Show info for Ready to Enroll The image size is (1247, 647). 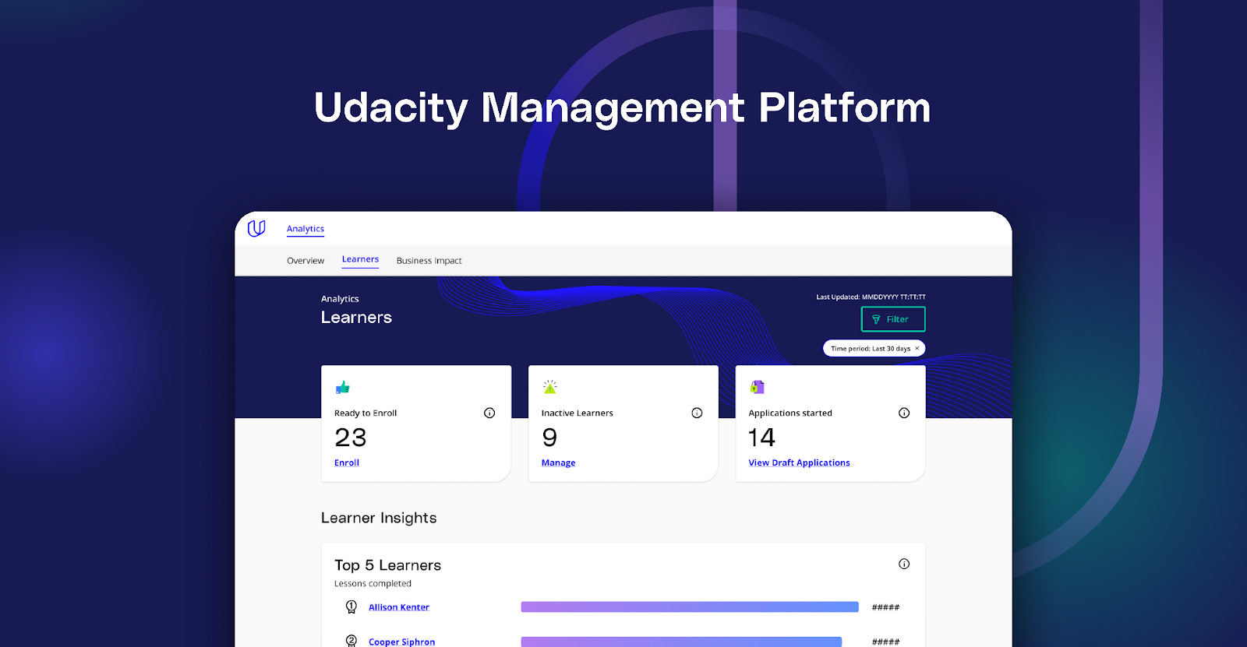[489, 413]
